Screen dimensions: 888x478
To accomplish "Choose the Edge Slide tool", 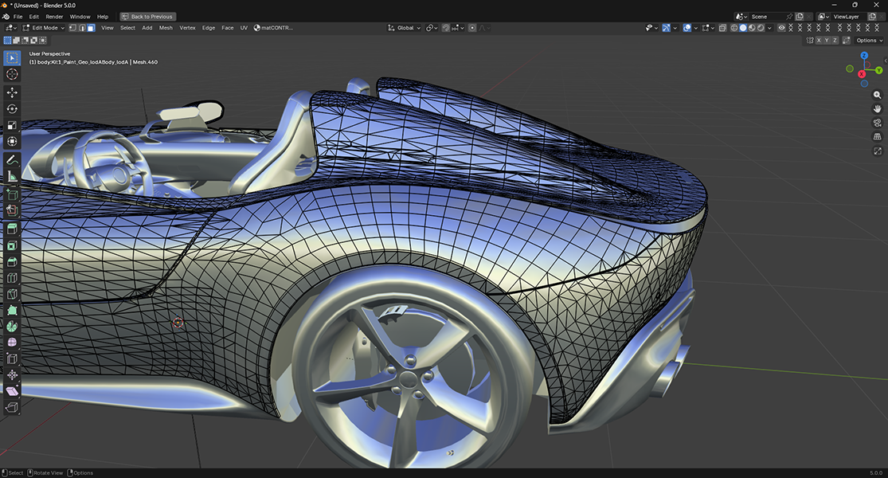I will click(x=12, y=358).
